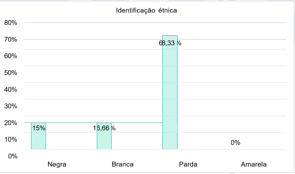Click the 40% value axis label
295x174 pixels.
[x=11, y=90]
